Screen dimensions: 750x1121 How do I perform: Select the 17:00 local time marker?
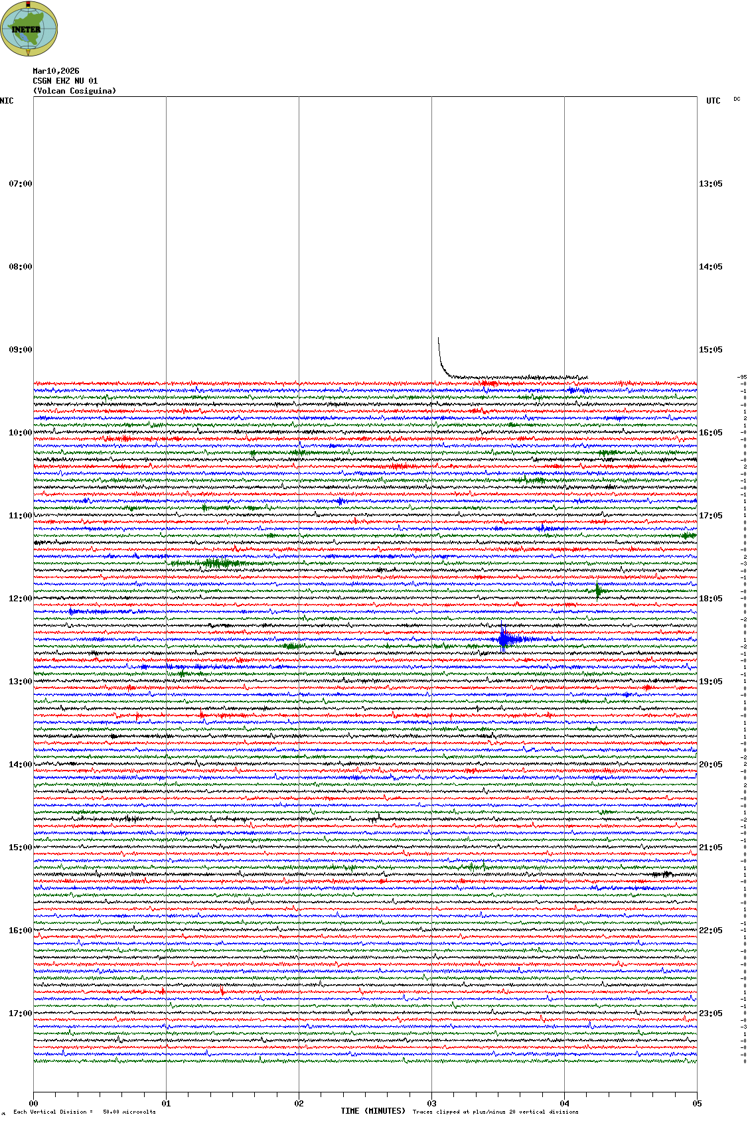(20, 1013)
